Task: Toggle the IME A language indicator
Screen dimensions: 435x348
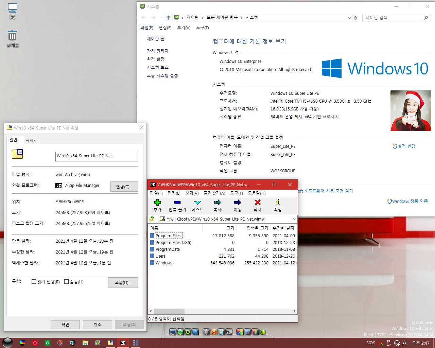Action: pyautogui.click(x=405, y=343)
